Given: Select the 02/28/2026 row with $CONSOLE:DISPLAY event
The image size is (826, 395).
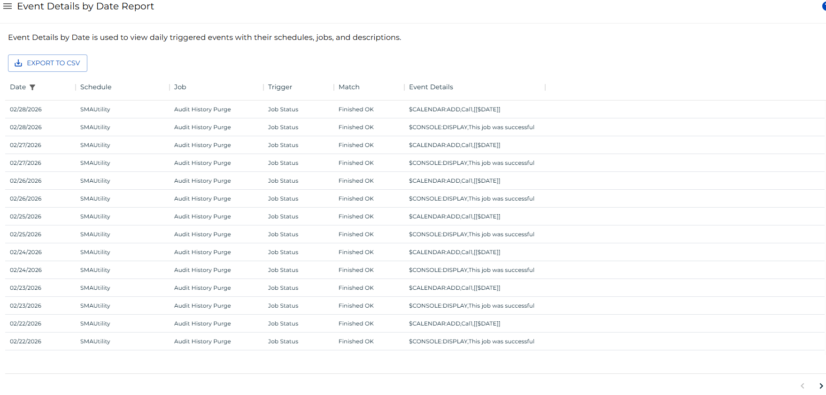Looking at the screenshot, I should click(26, 127).
